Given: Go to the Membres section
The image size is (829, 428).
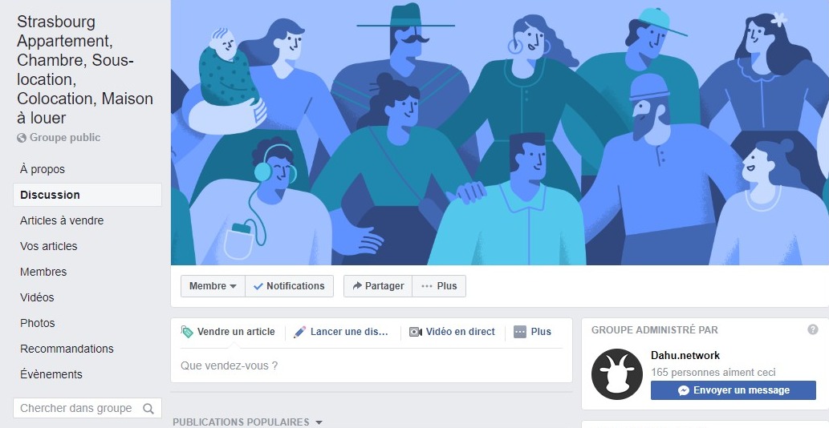Looking at the screenshot, I should click(43, 272).
